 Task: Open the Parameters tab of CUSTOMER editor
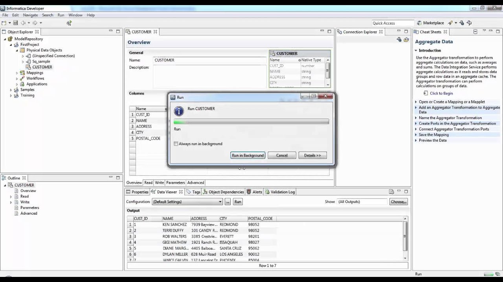pyautogui.click(x=175, y=183)
